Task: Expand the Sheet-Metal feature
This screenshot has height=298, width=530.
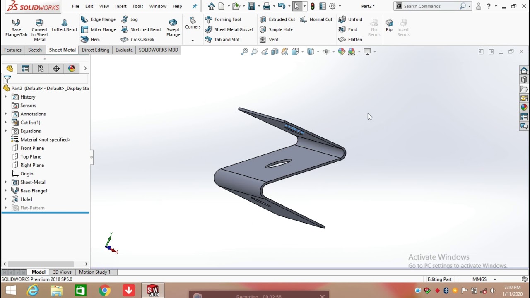Action: [x=5, y=182]
